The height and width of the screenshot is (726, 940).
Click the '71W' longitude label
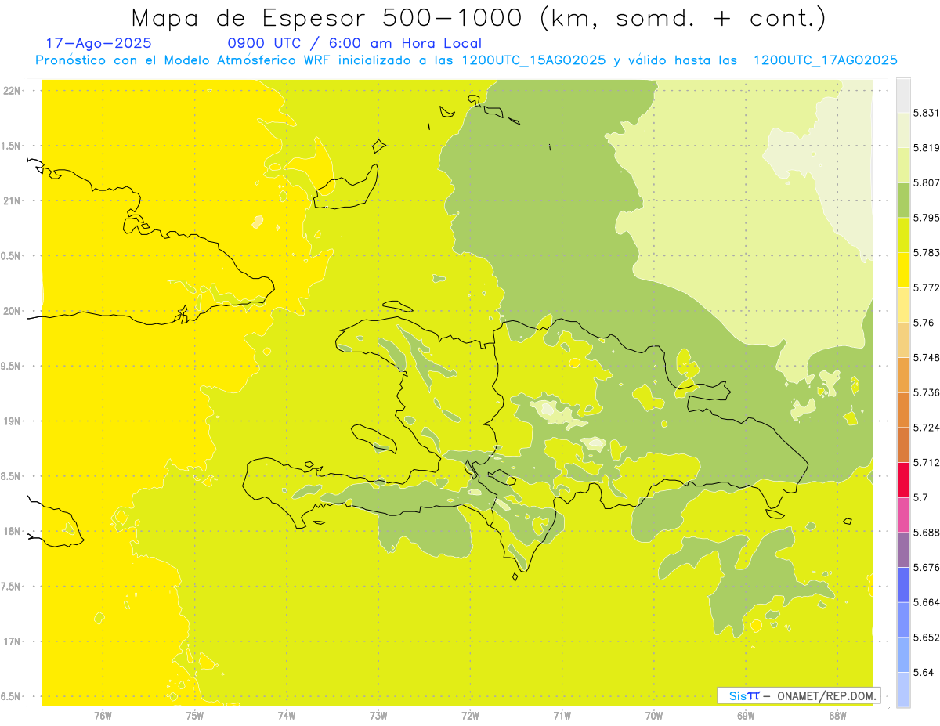pos(562,716)
